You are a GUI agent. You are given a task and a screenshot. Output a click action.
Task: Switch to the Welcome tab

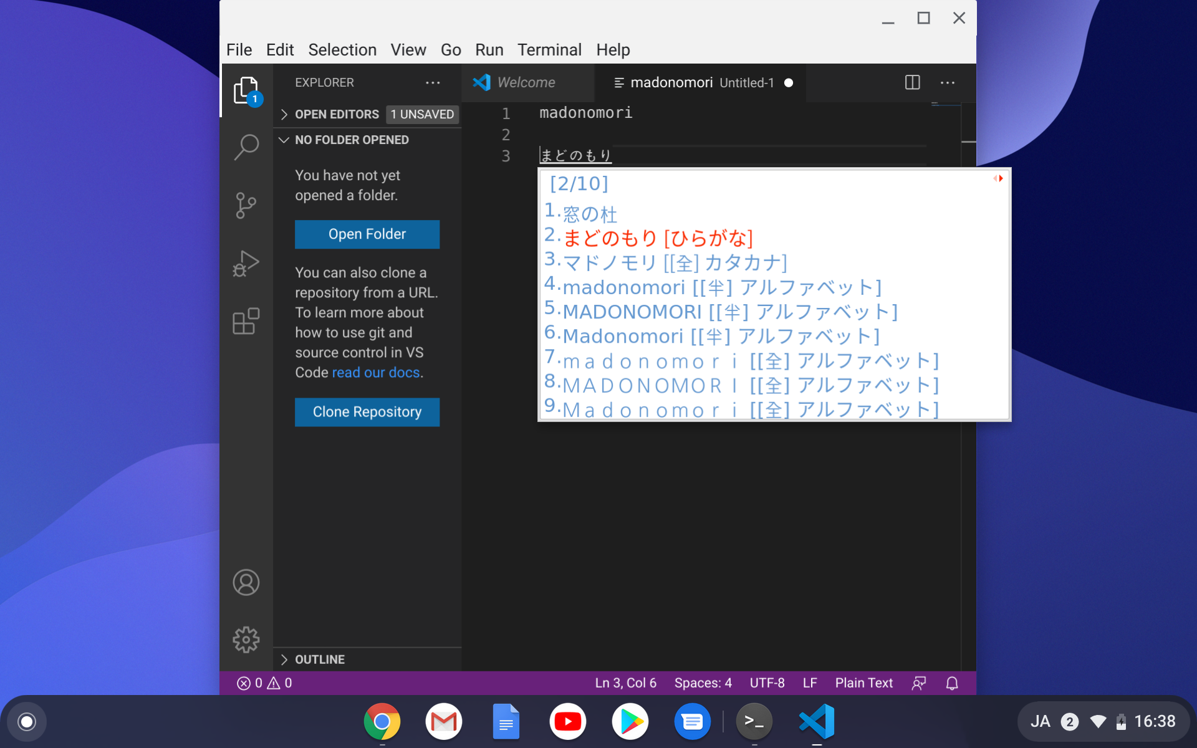(526, 82)
